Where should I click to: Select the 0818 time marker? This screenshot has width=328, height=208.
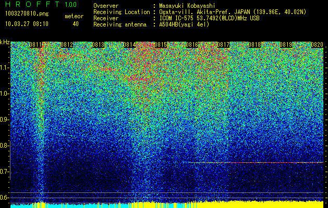pyautogui.click(x=254, y=45)
